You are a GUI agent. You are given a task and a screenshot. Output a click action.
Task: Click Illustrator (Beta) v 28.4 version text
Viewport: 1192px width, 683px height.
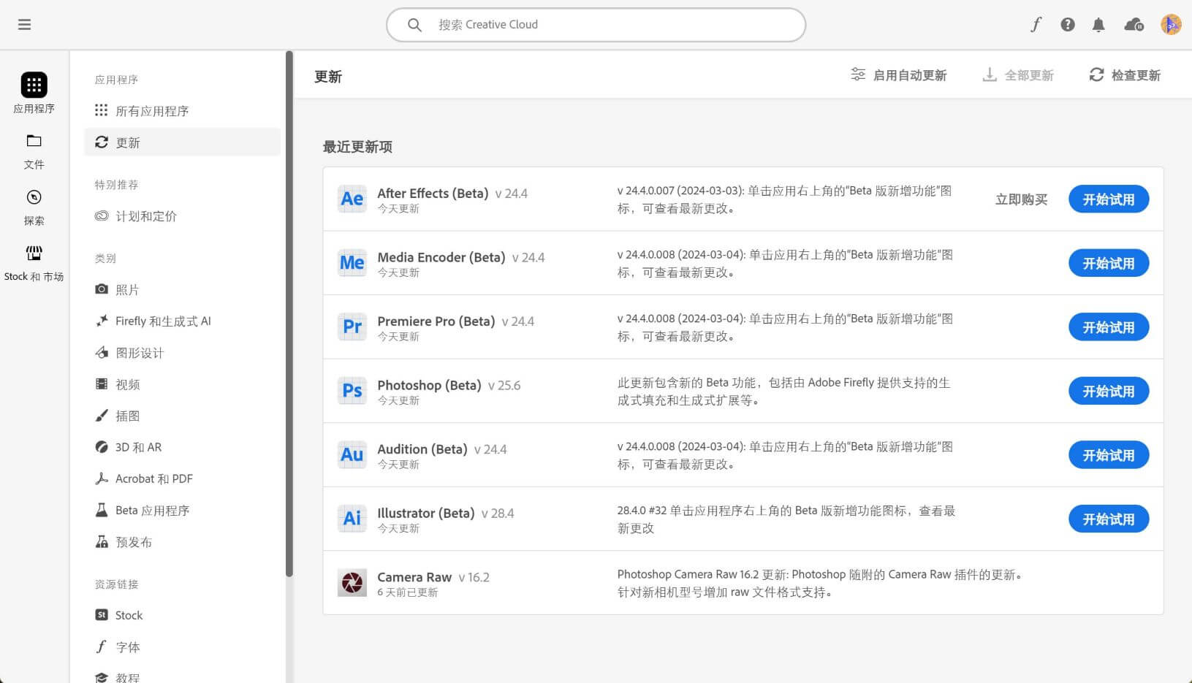pyautogui.click(x=498, y=514)
